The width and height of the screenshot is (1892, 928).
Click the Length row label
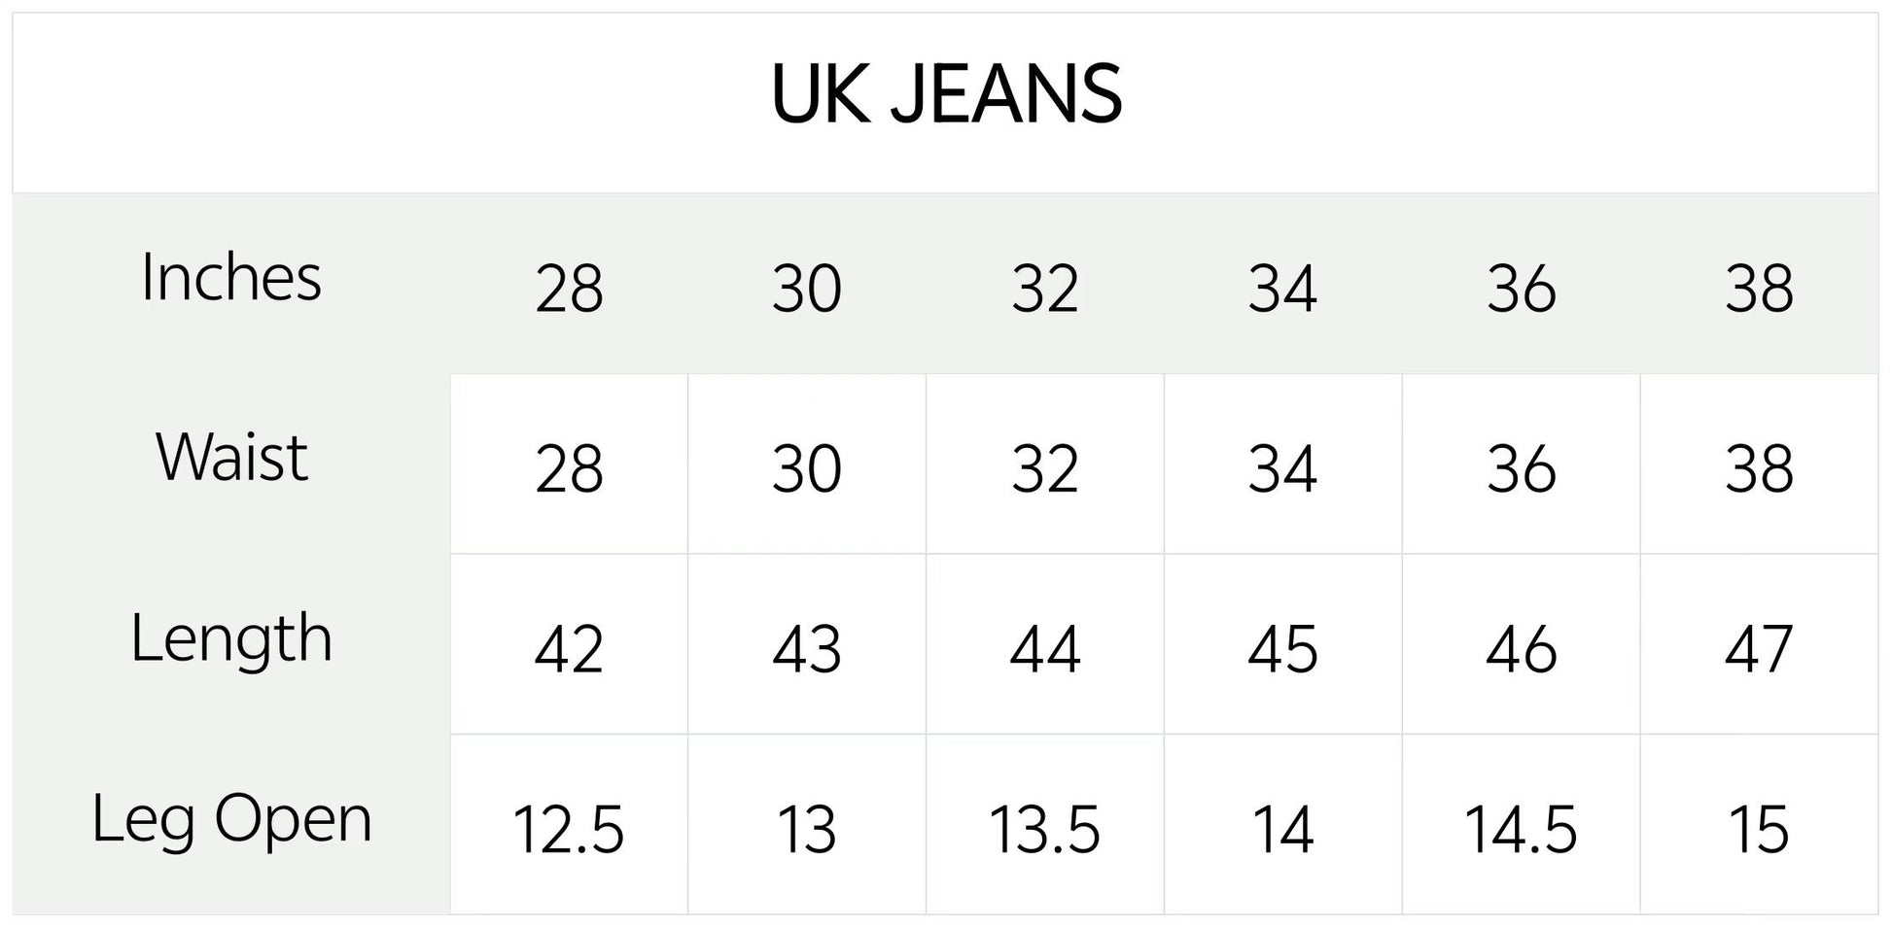(x=231, y=638)
